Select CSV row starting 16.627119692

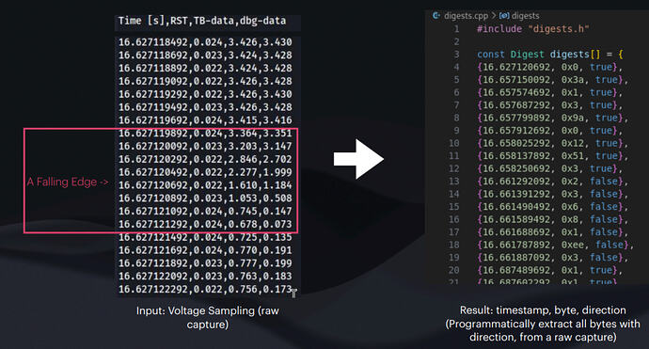pyautogui.click(x=205, y=120)
